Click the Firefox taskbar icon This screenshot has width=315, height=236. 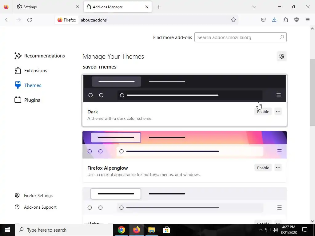(136, 230)
